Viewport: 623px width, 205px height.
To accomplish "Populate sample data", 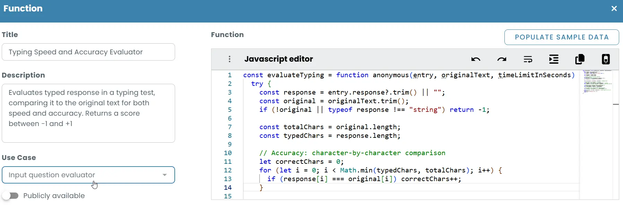I will click(562, 37).
